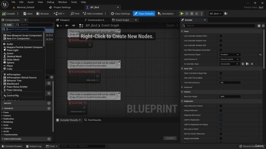Click the Add component button
This screenshot has width=266, height=149.
pos(7,25)
